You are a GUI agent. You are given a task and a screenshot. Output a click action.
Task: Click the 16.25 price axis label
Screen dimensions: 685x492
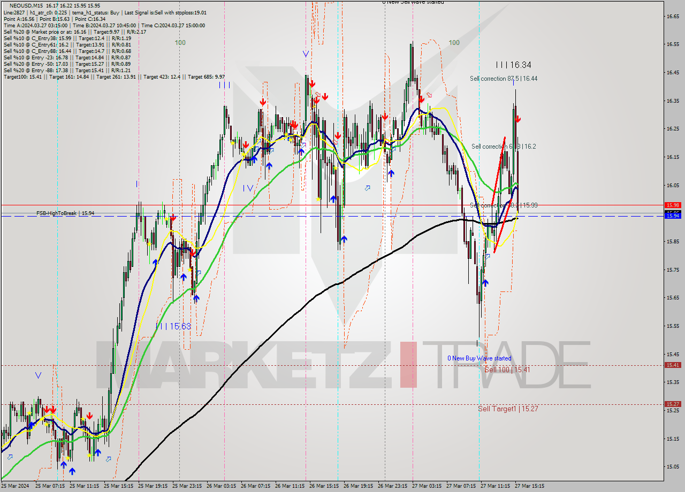673,129
